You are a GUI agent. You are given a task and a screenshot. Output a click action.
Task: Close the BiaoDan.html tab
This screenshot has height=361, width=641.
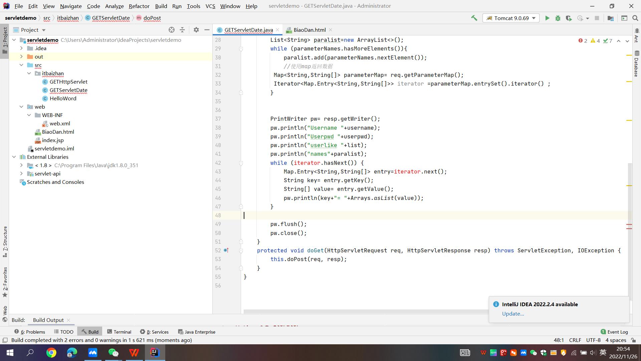(331, 30)
